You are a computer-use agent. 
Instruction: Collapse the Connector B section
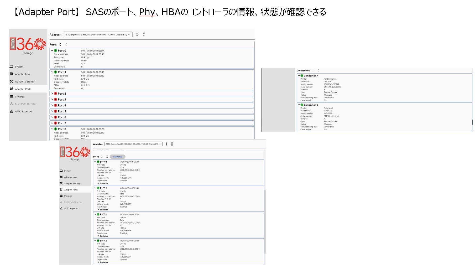coord(299,105)
